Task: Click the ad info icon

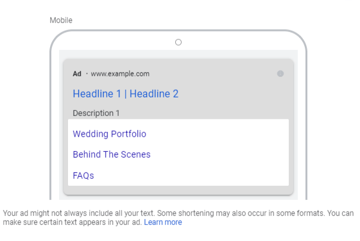Action: point(280,74)
